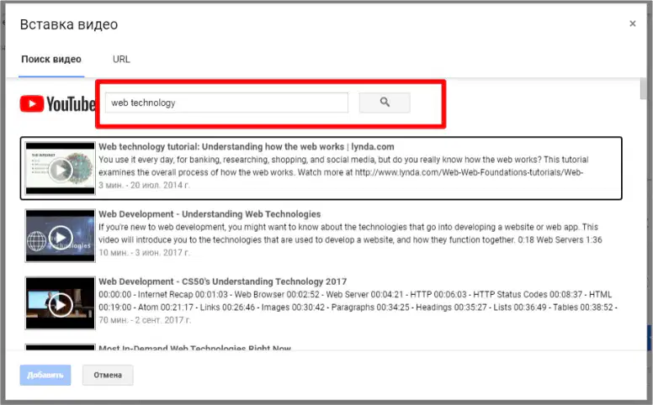Screen dimensions: 653x405
Task: Click text '70 мин. - 2 сент. 2017 г.'
Action: tap(145, 320)
